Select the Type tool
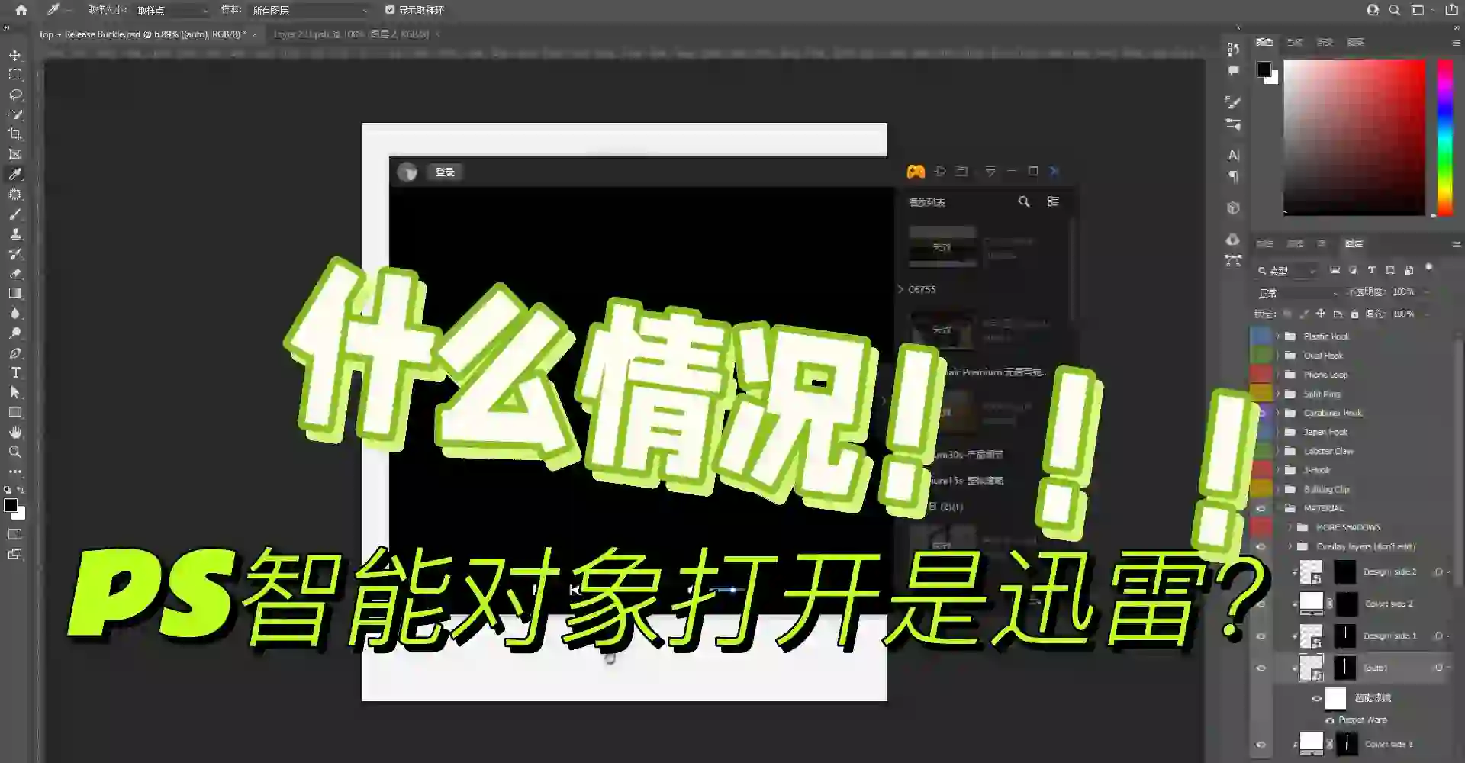The image size is (1465, 763). coord(15,373)
